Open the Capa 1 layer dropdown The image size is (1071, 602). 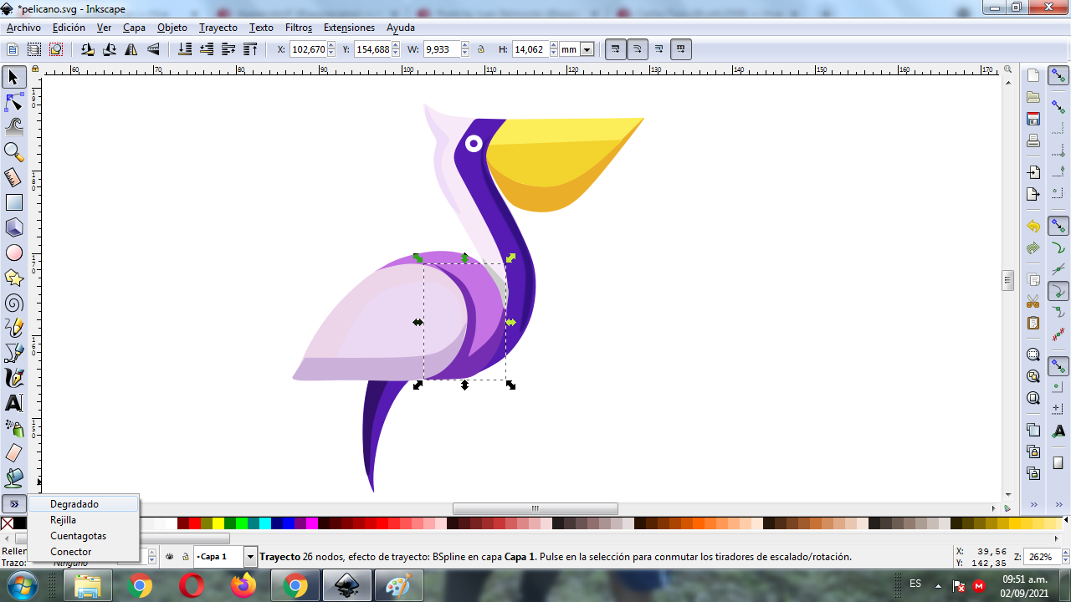[250, 556]
